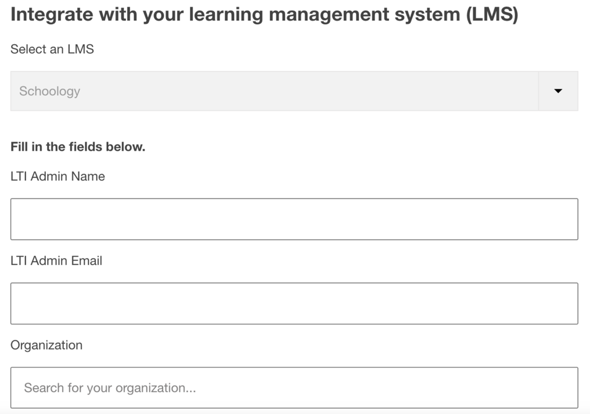The image size is (590, 414).
Task: Click the 'Organization' label above the search box
Action: pos(46,345)
